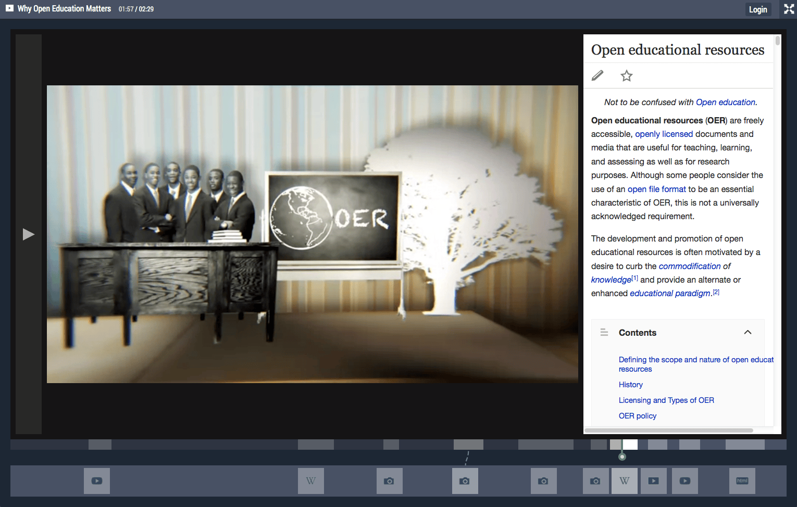The height and width of the screenshot is (507, 797).
Task: Toggle fullscreen with the expand arrows icon
Action: (x=789, y=9)
